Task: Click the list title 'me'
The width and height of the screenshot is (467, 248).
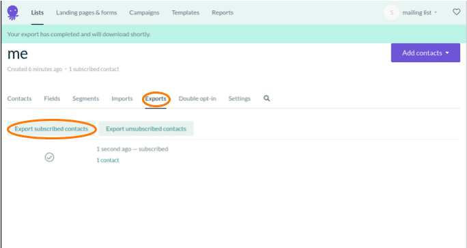Action: [x=18, y=54]
